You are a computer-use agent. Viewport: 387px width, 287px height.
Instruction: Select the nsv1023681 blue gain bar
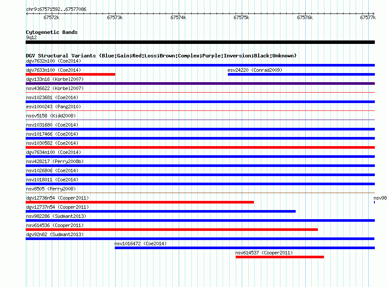click(200, 102)
